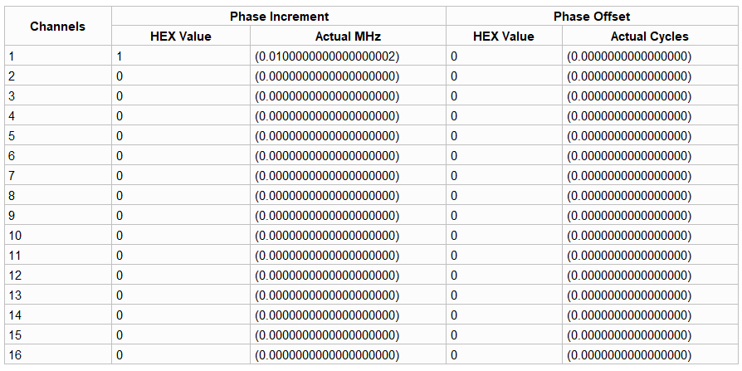Viewport: 742px width, 371px height.
Task: Select channel 8 row number
Action: pyautogui.click(x=12, y=196)
